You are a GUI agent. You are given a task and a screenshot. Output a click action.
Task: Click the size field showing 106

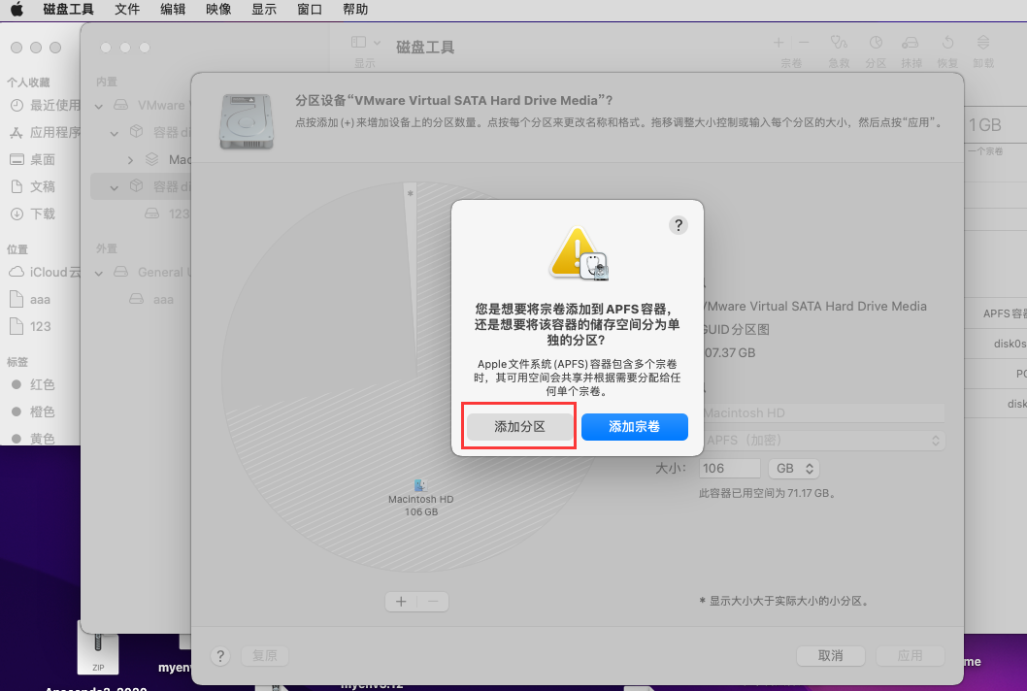[729, 469]
